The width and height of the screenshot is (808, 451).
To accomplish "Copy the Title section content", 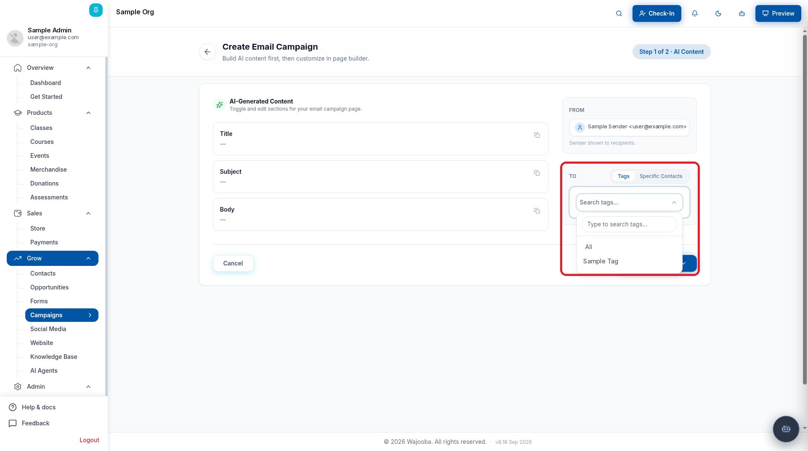I will (537, 135).
